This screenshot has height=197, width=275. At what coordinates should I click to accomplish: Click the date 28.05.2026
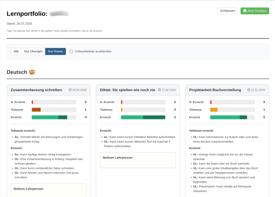click(x=79, y=90)
